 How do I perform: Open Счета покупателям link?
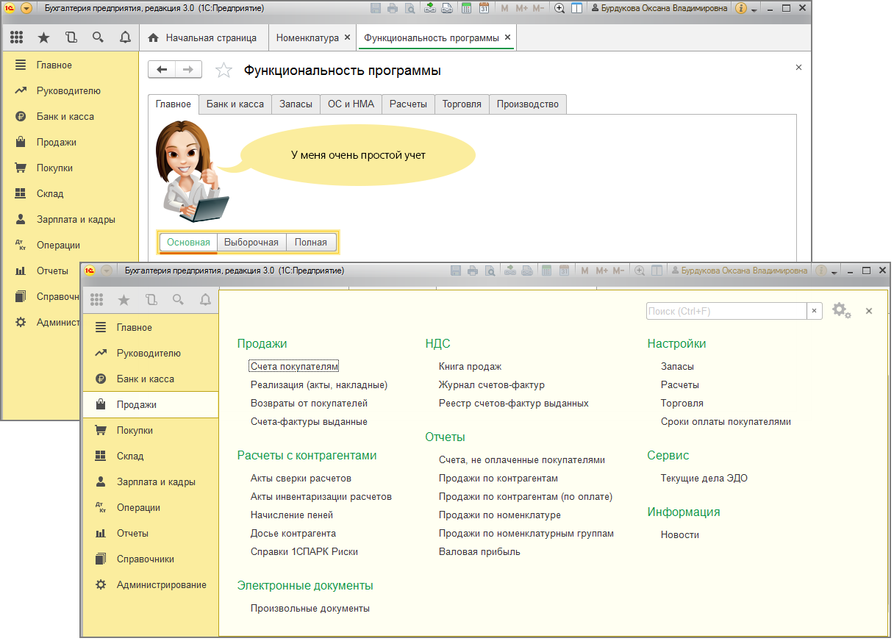[x=294, y=366]
